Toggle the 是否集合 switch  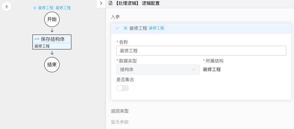pos(123,88)
